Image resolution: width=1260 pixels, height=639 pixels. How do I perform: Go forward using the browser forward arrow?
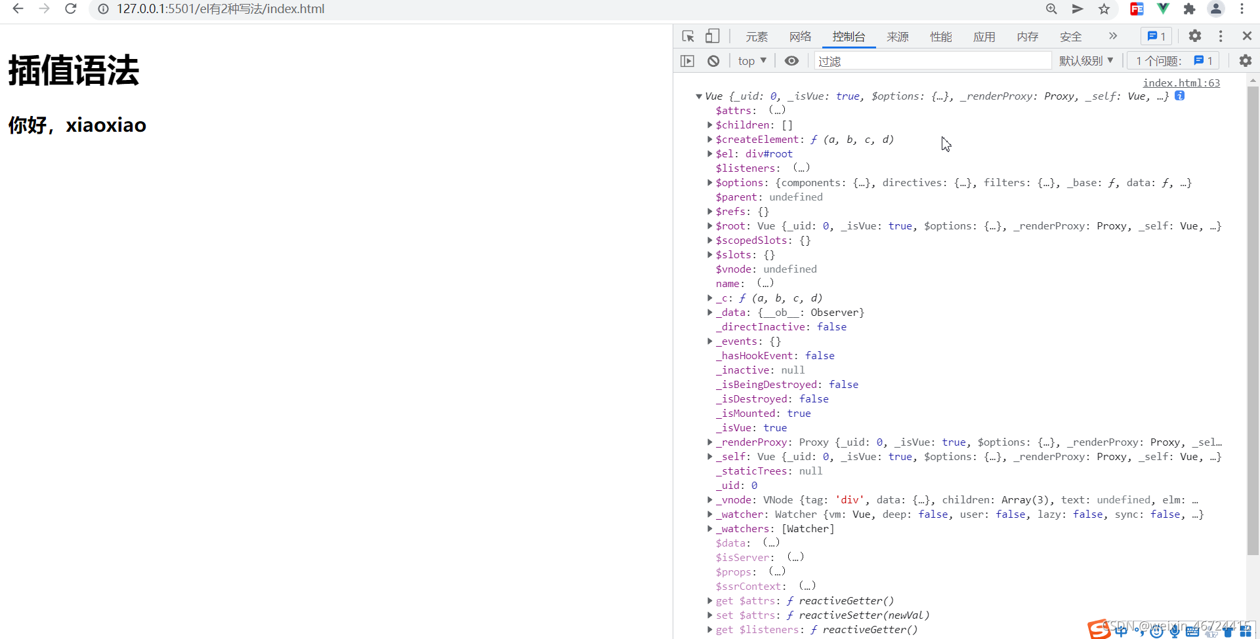click(44, 9)
